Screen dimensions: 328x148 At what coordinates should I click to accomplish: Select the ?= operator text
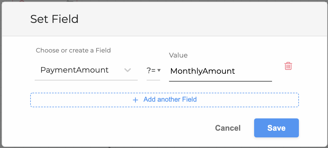[x=151, y=71]
